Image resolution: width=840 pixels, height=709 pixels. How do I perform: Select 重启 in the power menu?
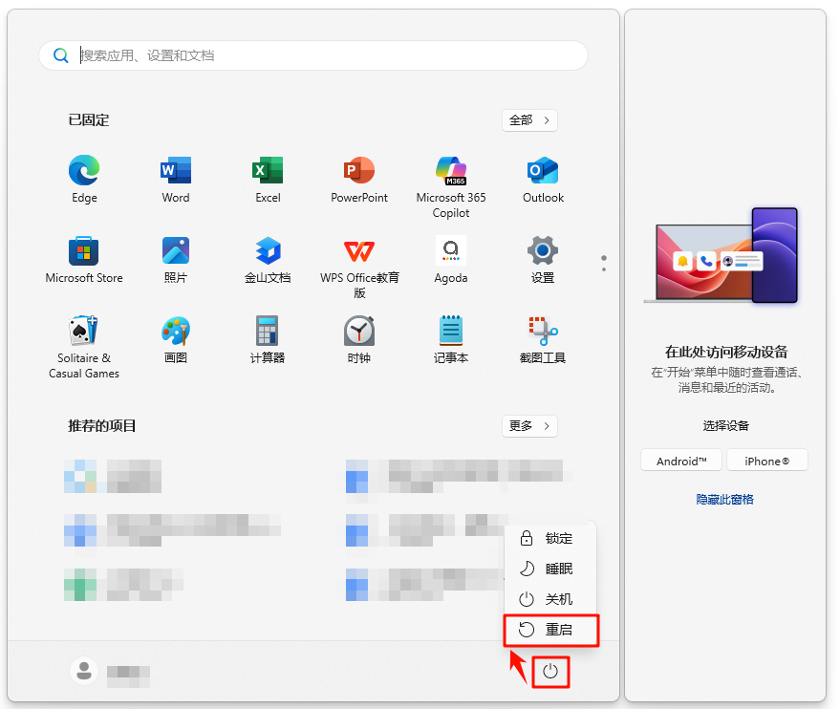550,630
